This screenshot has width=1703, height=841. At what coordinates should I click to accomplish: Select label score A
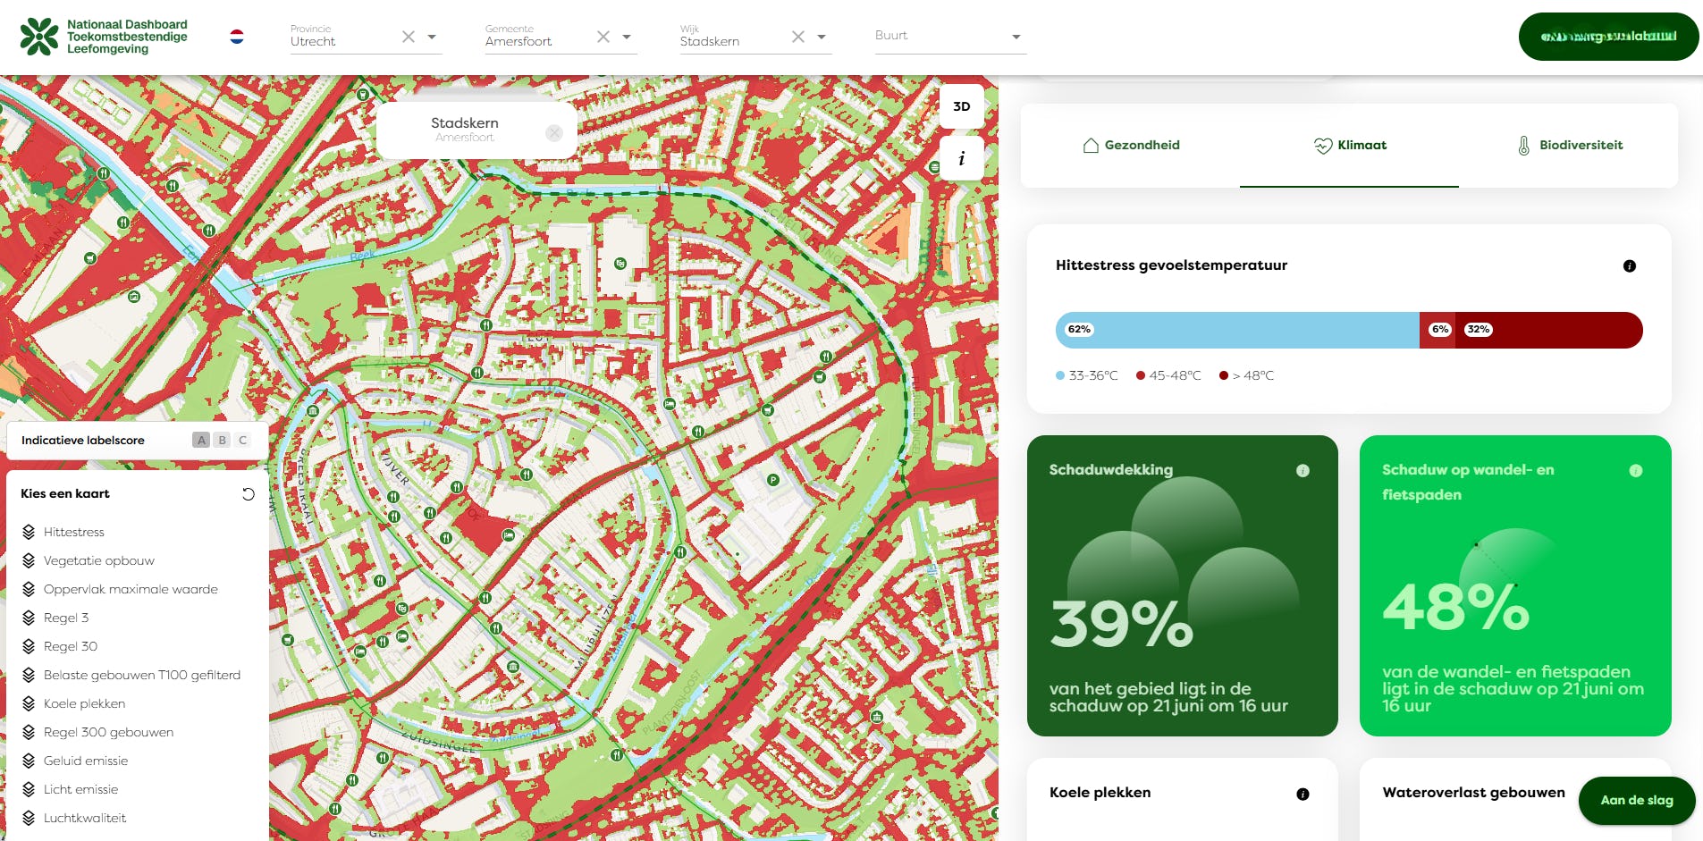click(x=202, y=440)
